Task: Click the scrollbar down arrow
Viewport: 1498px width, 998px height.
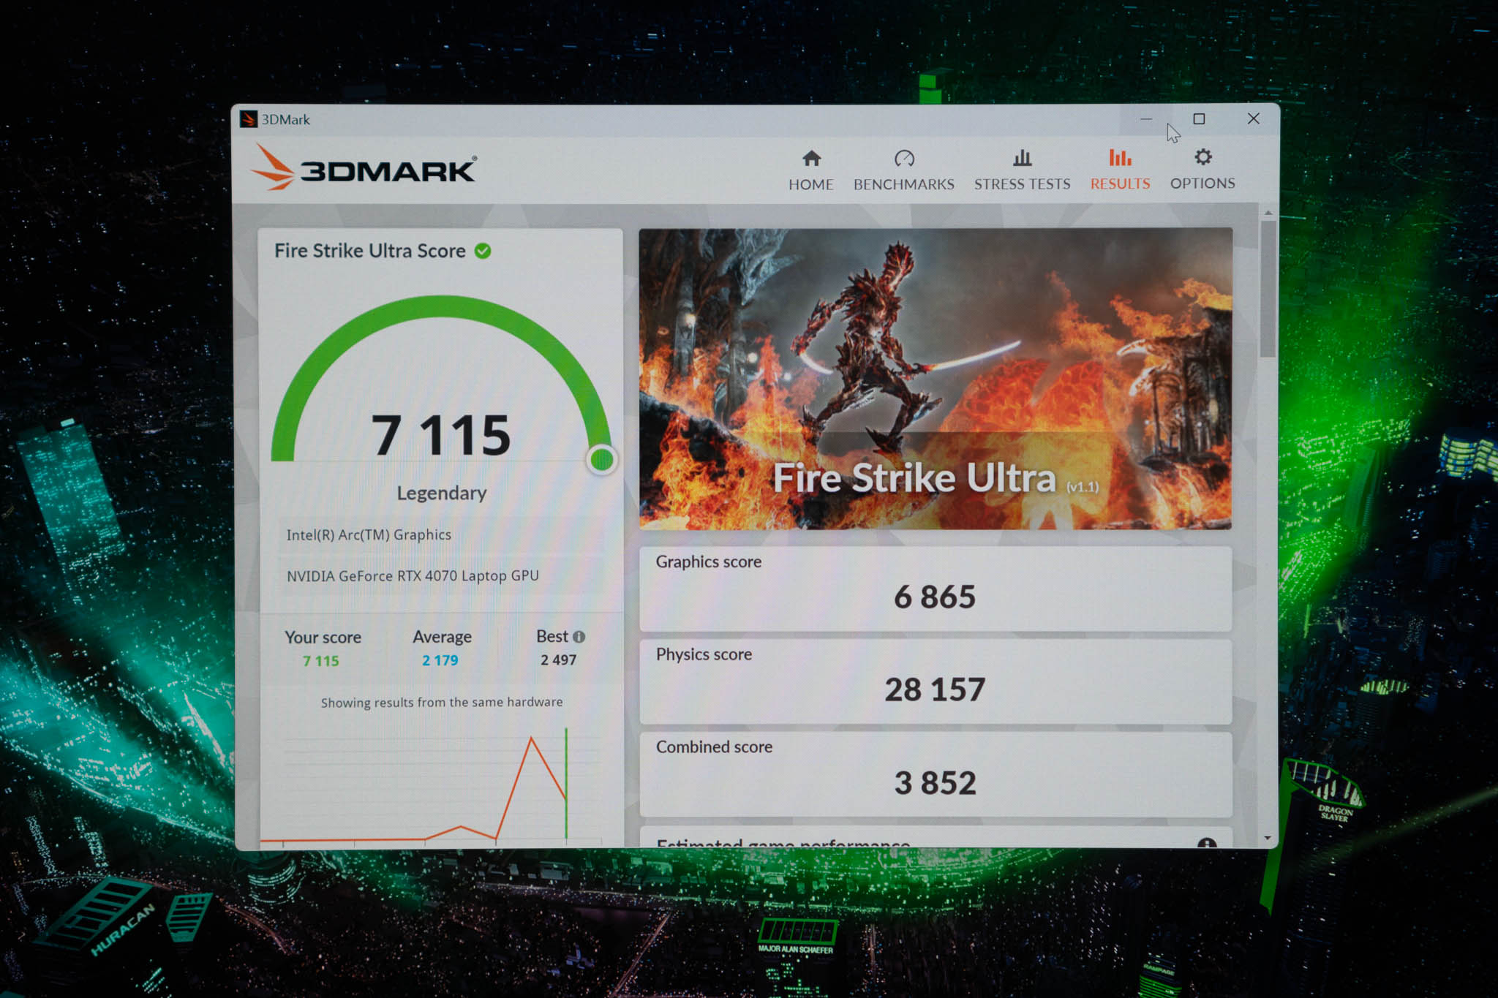Action: point(1268,838)
